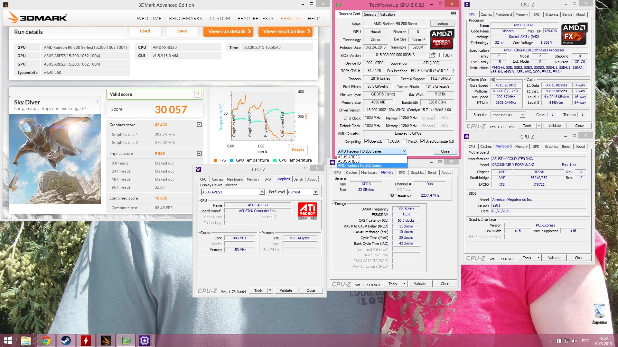Open Display Device Selection ASUS ARES3 dropdown
The height and width of the screenshot is (347, 618).
(x=262, y=192)
